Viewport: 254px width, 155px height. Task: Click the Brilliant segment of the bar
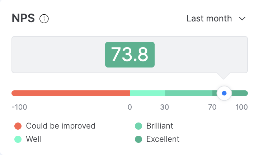[x=189, y=93]
